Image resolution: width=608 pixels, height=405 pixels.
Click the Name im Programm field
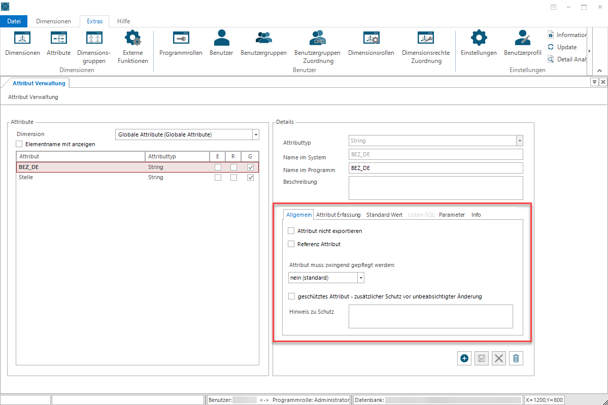pos(436,168)
